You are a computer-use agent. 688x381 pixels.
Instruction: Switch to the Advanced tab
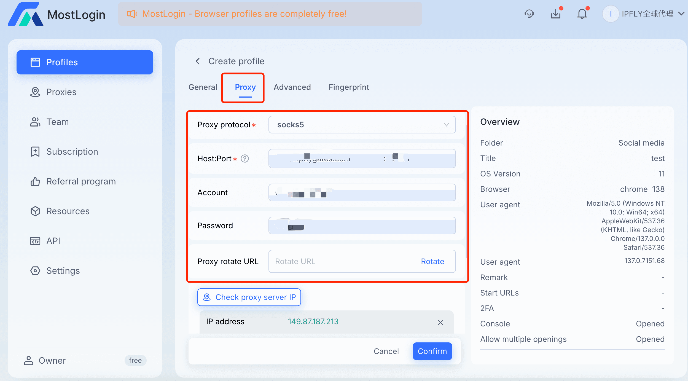pyautogui.click(x=292, y=87)
